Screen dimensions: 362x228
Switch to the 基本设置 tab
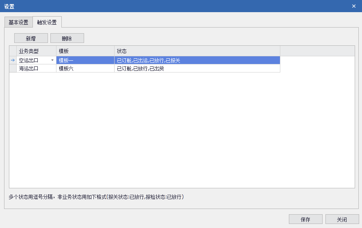[x=18, y=22]
